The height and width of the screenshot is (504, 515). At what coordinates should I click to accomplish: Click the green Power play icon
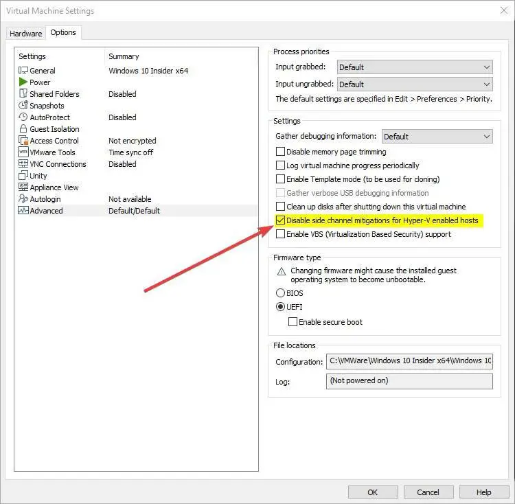[23, 82]
